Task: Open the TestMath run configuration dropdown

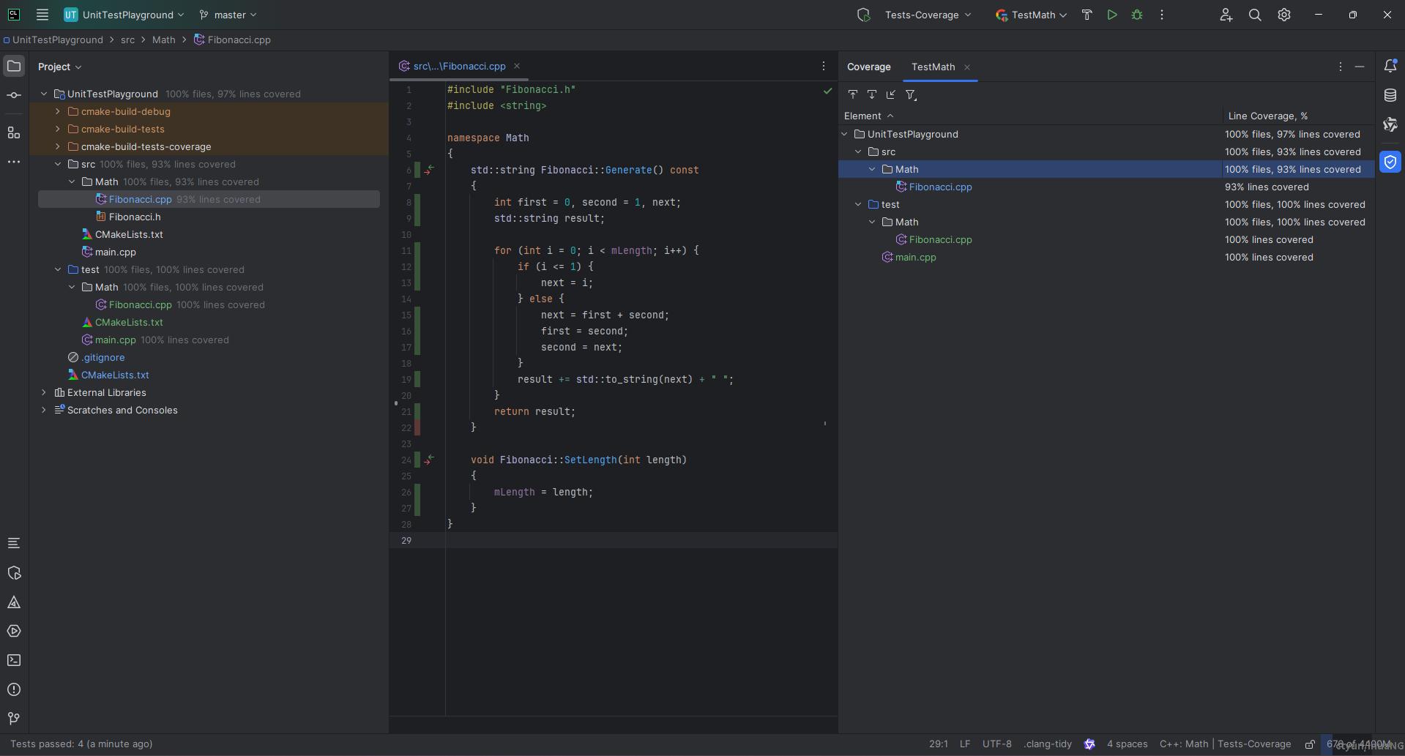Action: point(1031,15)
